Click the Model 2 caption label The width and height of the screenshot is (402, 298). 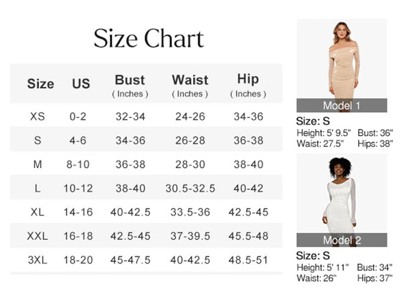click(x=341, y=240)
